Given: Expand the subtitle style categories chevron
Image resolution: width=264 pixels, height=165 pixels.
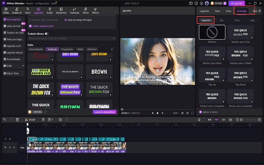Looking at the screenshot, I should point(112,49).
